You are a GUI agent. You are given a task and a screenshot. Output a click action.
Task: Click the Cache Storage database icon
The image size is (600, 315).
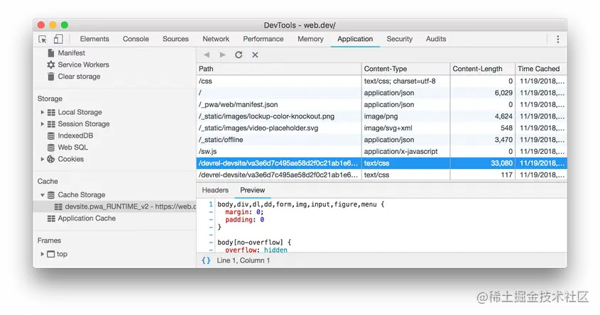51,195
